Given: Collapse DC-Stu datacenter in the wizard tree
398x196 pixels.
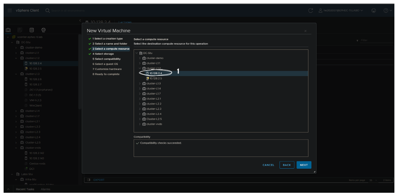Looking at the screenshot, I should click(137, 53).
